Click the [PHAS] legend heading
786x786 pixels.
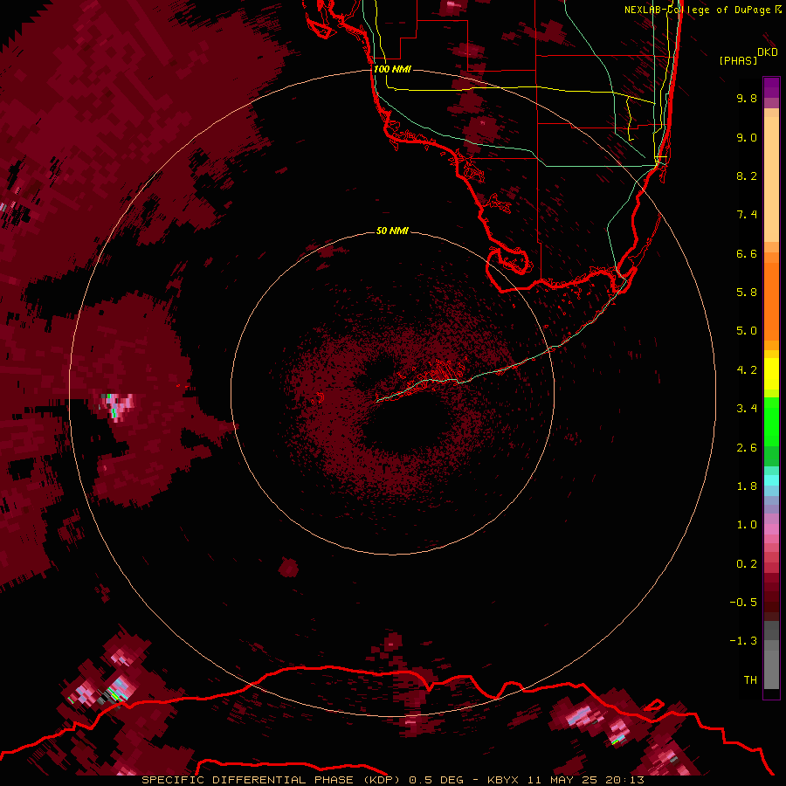[x=738, y=60]
